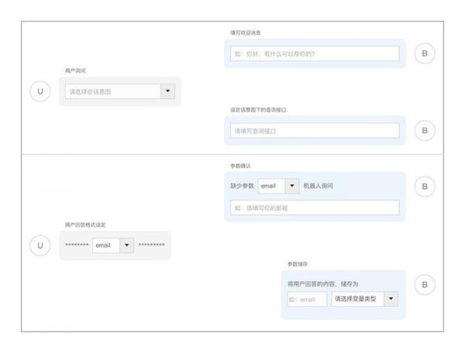Select the B avatar beside the 查询接口 input
The width and height of the screenshot is (465, 353).
(424, 130)
